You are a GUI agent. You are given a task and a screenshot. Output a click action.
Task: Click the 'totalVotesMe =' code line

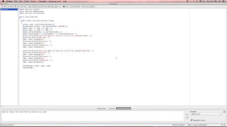(28, 68)
